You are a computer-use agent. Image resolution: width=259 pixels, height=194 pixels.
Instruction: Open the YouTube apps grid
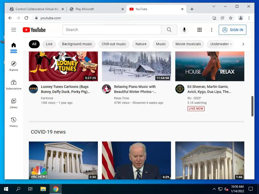click(200, 30)
